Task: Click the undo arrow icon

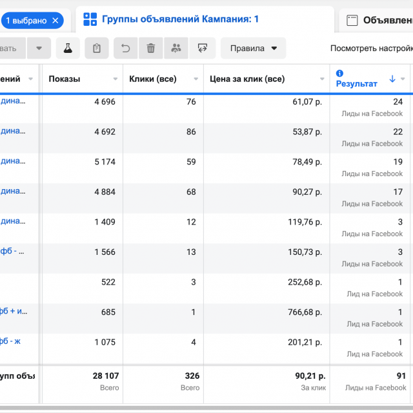Action: click(126, 48)
